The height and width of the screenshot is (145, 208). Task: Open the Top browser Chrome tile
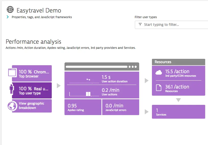(x=32, y=73)
